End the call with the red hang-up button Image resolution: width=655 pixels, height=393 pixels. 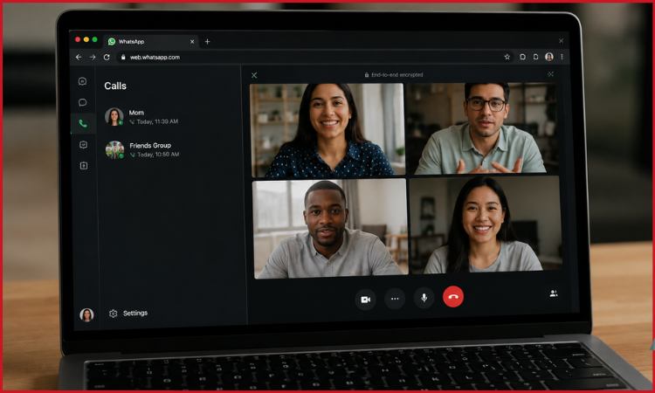coord(453,297)
